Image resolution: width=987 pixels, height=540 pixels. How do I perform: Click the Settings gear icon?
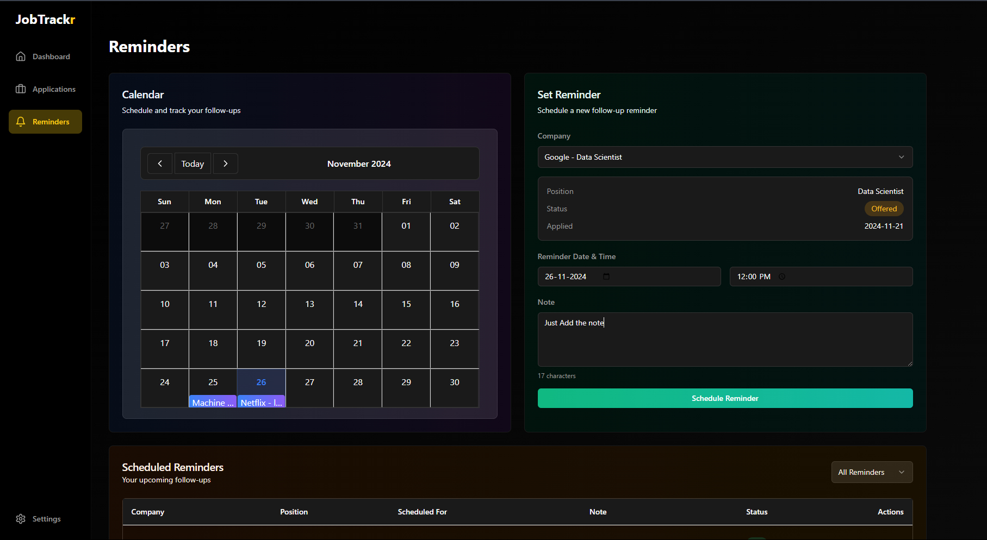(21, 519)
